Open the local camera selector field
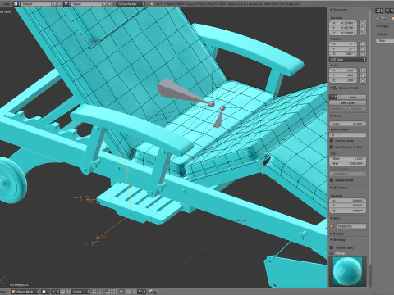The height and width of the screenshot is (295, 394). tap(347, 174)
